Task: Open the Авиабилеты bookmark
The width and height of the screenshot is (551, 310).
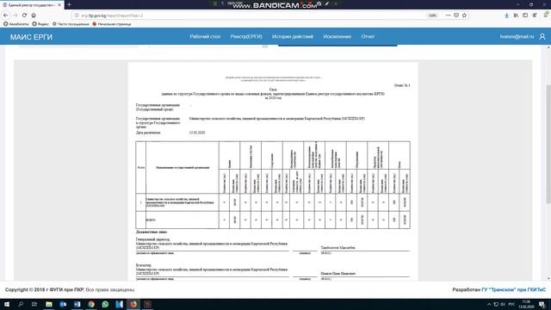Action: point(16,24)
